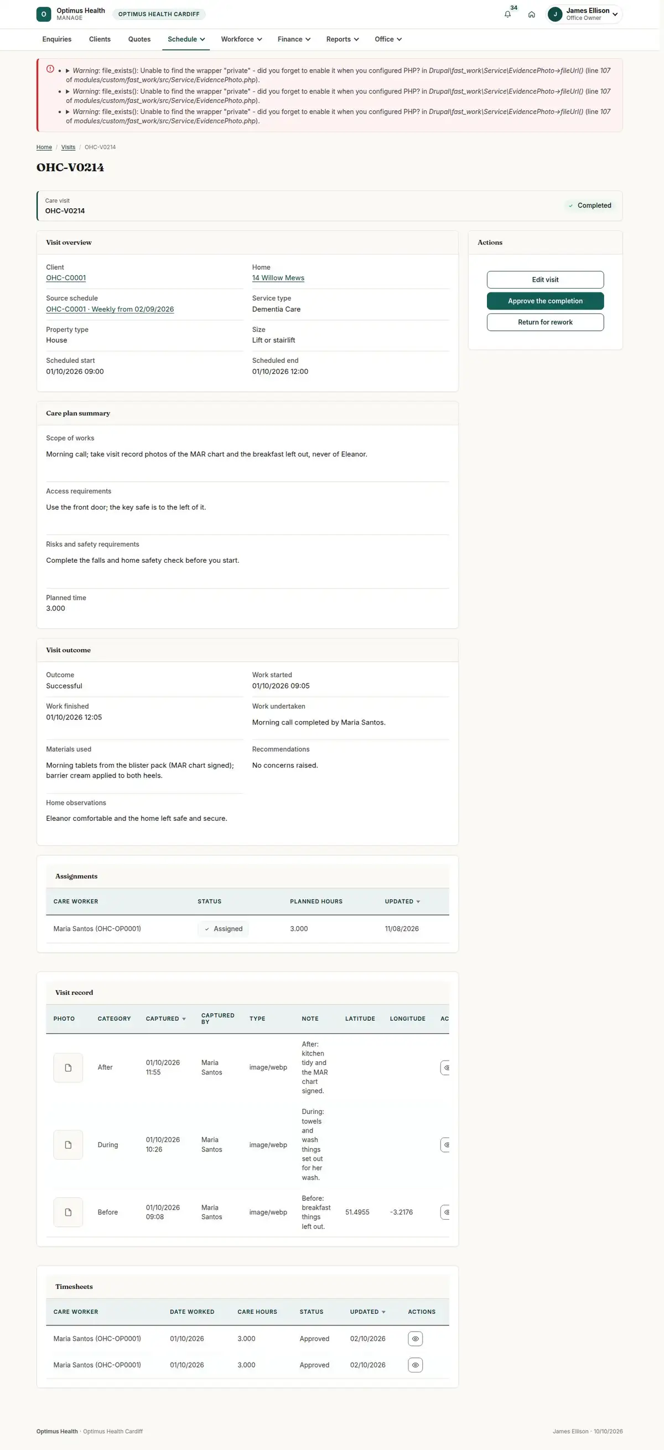Open the notifications bell

point(508,14)
